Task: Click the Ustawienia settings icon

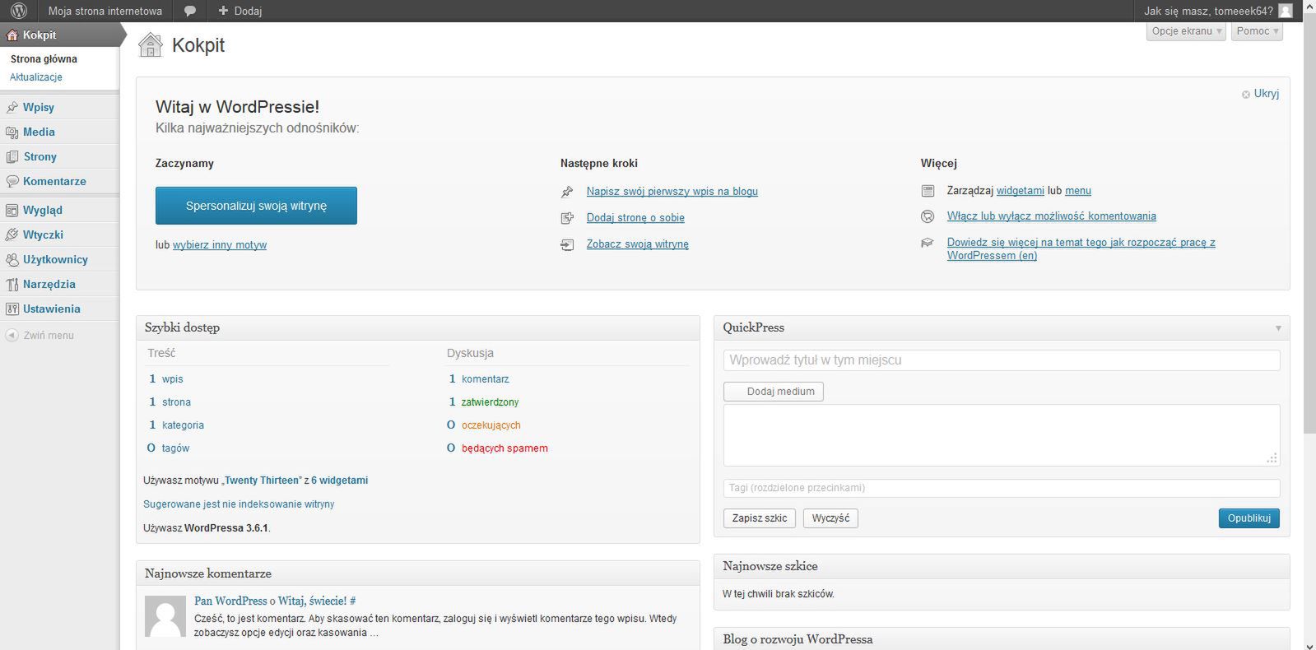Action: click(x=12, y=309)
